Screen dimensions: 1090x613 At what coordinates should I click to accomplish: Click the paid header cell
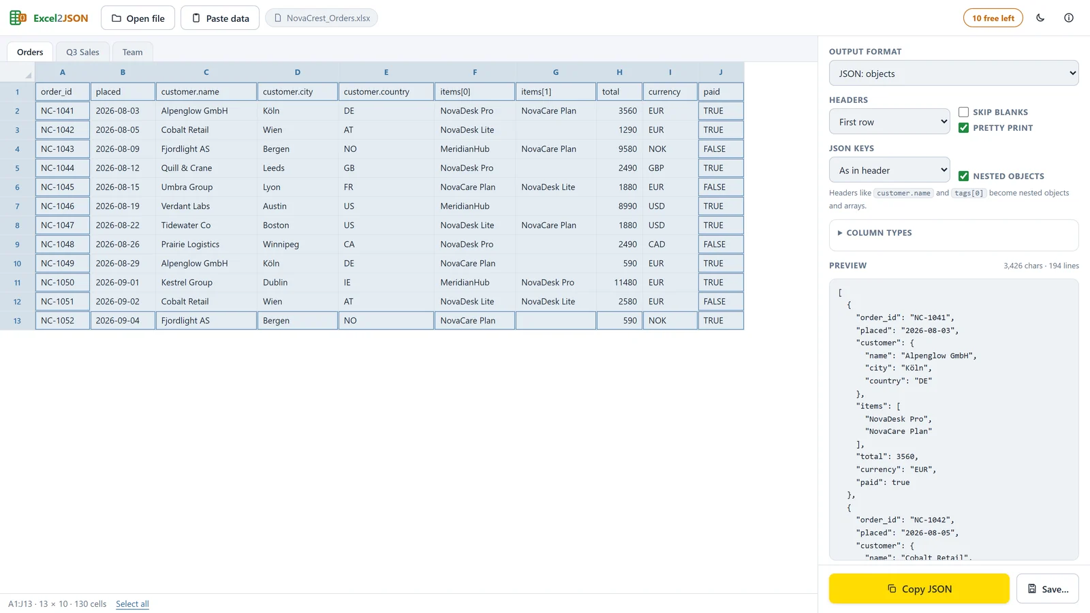[721, 91]
